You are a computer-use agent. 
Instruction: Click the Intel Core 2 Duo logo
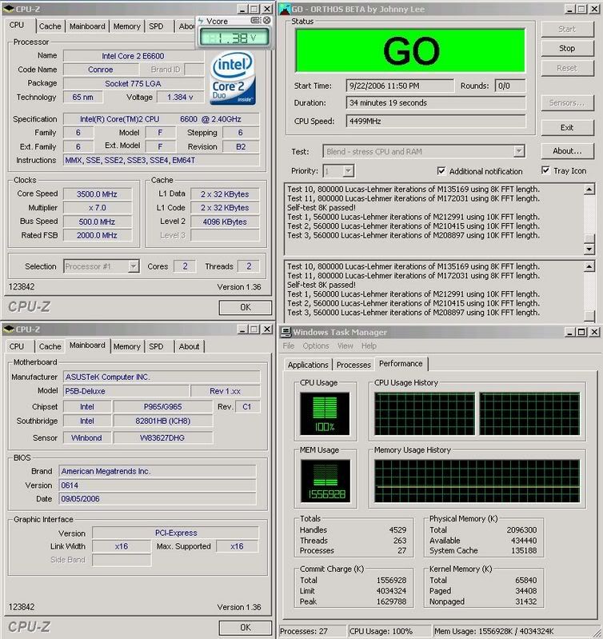(233, 78)
